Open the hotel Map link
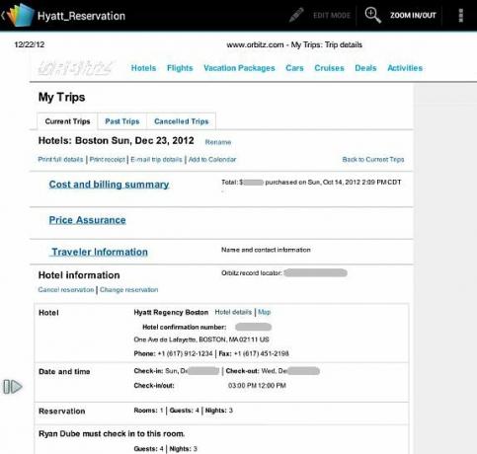The width and height of the screenshot is (477, 454). (265, 312)
